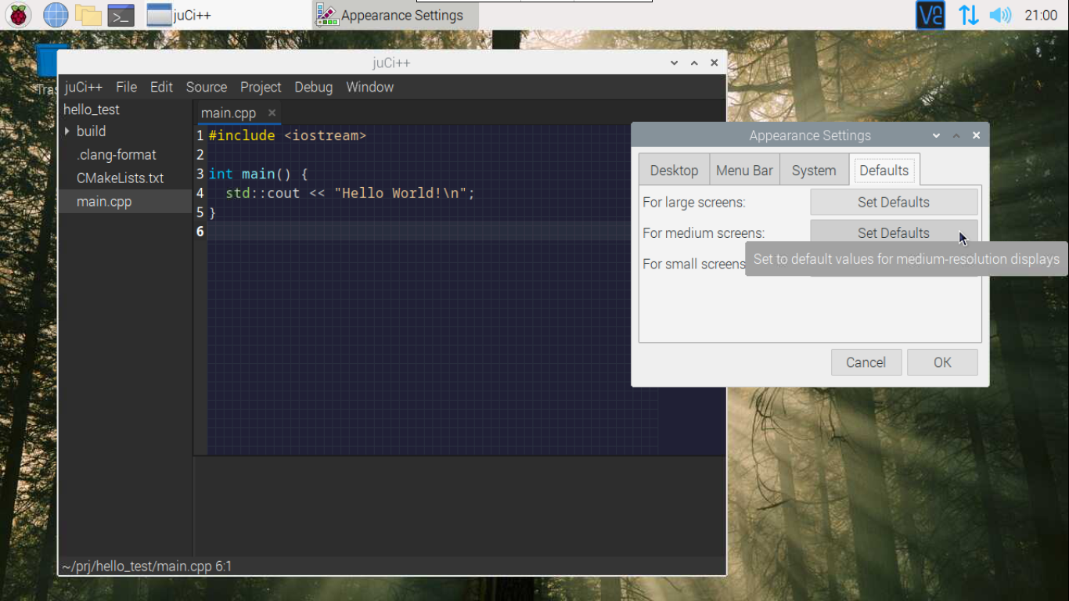Place cursor on empty line 6

coord(466,232)
